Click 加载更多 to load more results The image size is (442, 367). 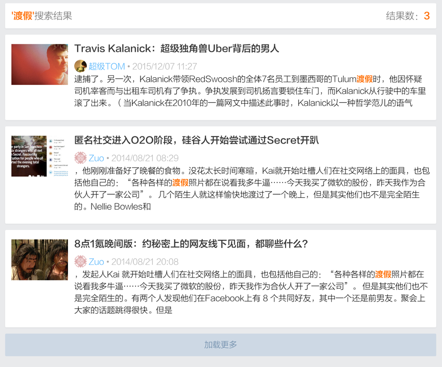pos(221,345)
